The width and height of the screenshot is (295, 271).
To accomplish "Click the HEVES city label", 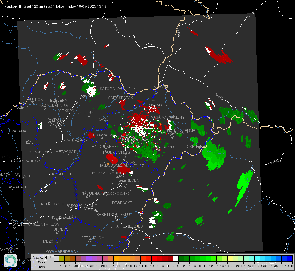I will pyautogui.click(x=25, y=176).
